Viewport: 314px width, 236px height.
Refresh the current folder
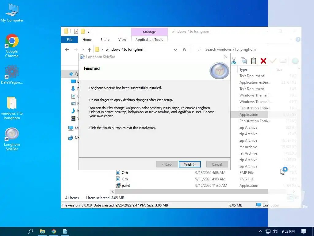point(184,49)
